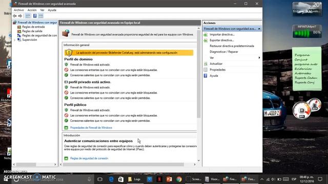Click Autenticar comunicaciones entre equipos heading

point(98,141)
